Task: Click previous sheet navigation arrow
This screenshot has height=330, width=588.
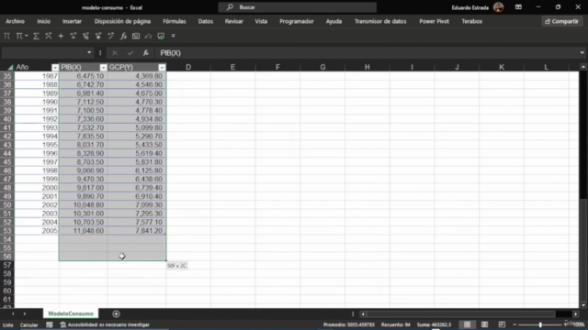Action: (x=13, y=313)
